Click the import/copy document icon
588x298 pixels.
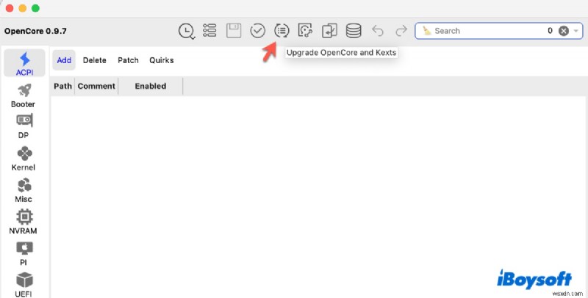[329, 31]
